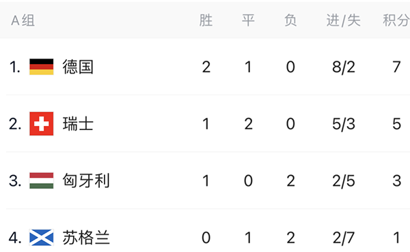Click Hungary's 2/5 goals value
This screenshot has height=252, width=410.
pos(344,181)
